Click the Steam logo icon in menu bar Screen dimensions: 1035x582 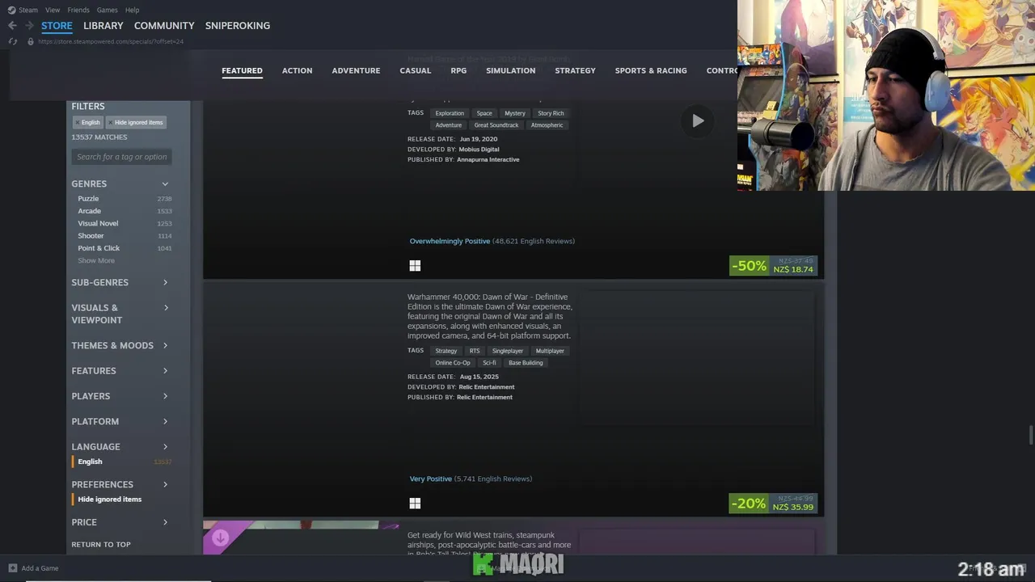point(11,10)
